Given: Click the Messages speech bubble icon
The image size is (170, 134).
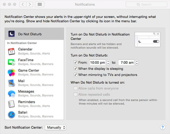Looking at the screenshot, I should (x=12, y=94).
